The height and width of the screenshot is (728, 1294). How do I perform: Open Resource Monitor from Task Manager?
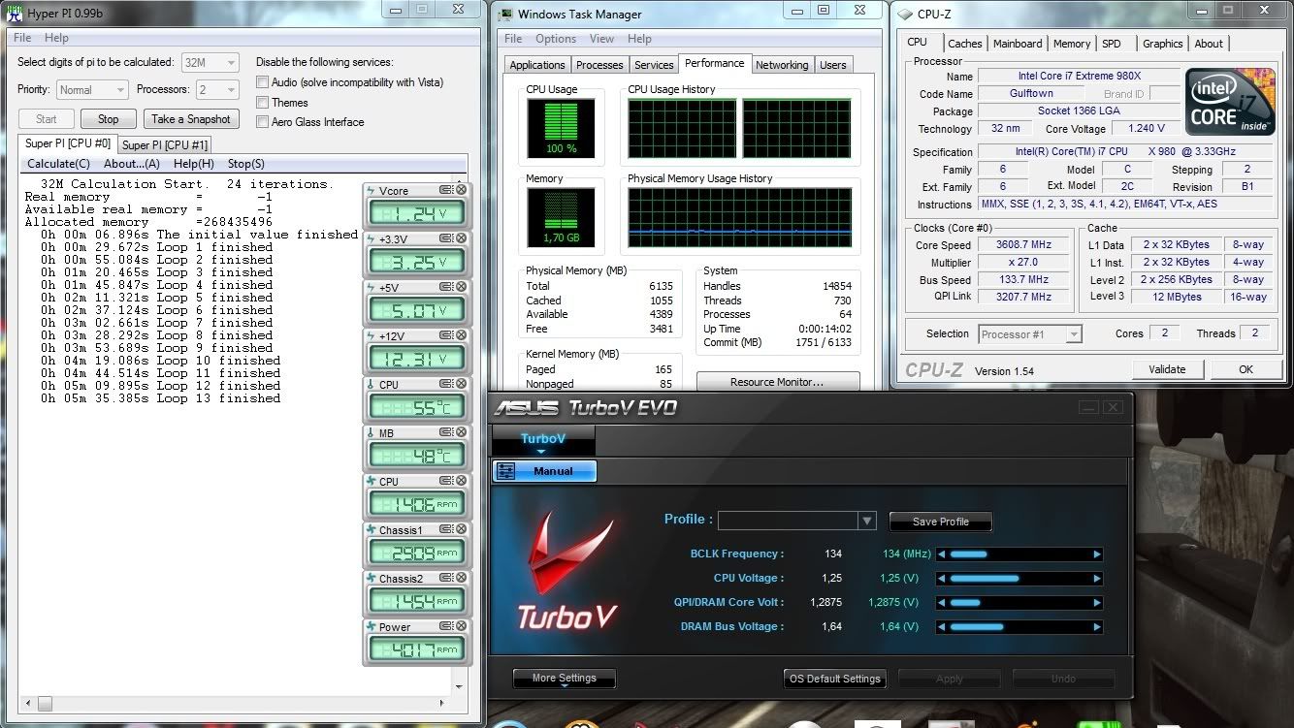click(x=777, y=382)
